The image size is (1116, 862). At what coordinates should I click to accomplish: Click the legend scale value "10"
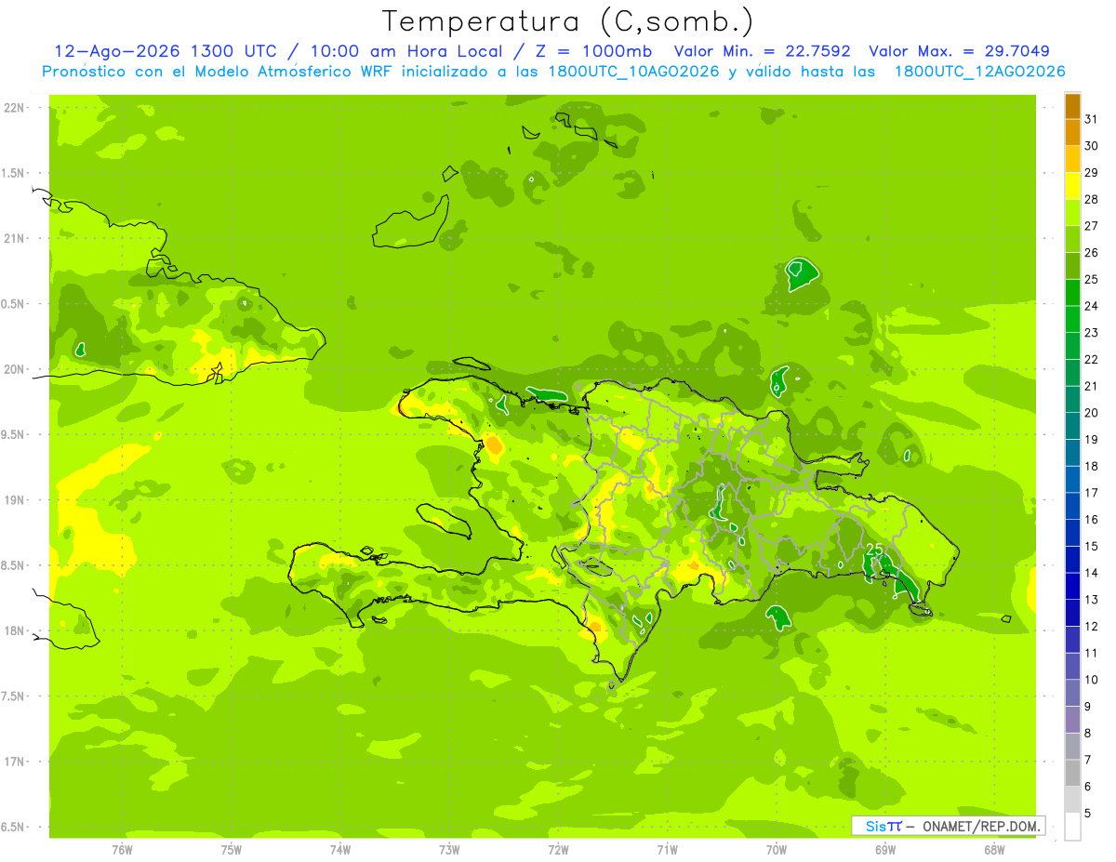click(1091, 680)
